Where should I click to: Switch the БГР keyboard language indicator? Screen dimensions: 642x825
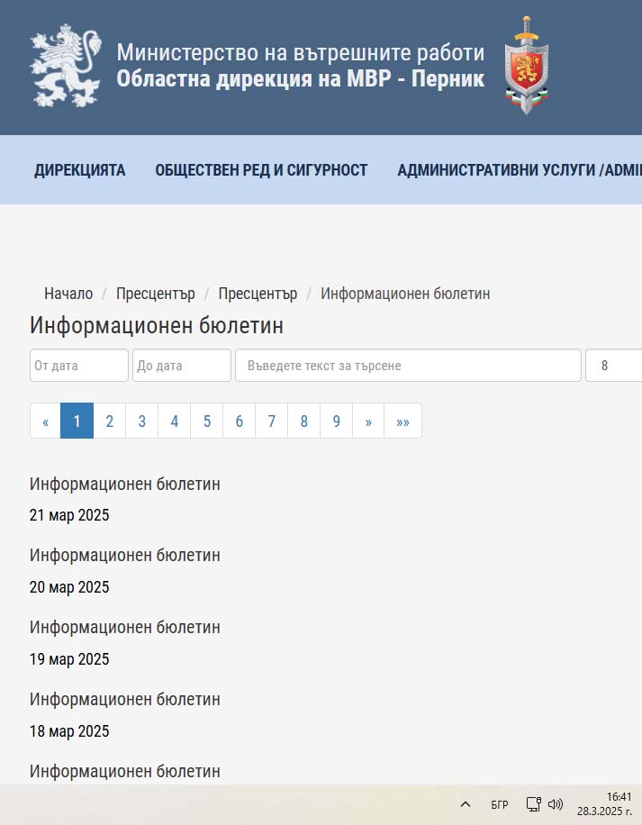(x=500, y=805)
